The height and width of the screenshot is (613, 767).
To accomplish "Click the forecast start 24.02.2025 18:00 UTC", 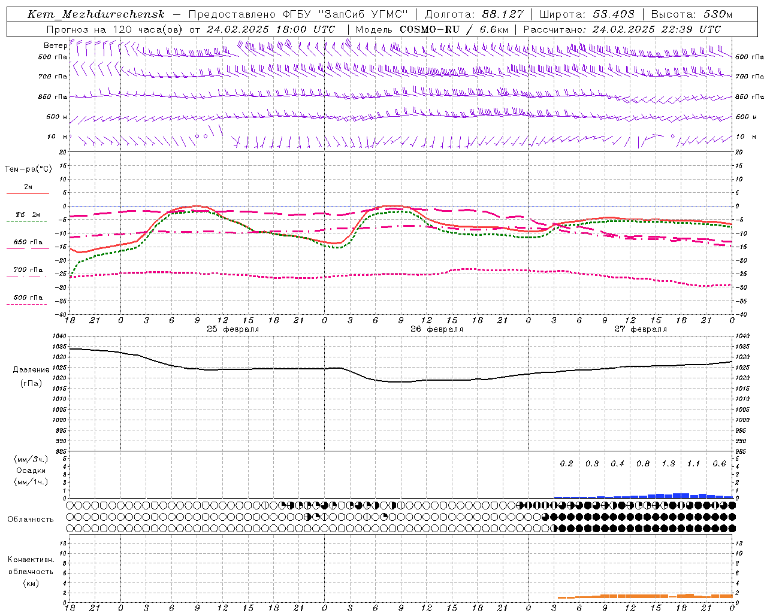I will (270, 29).
